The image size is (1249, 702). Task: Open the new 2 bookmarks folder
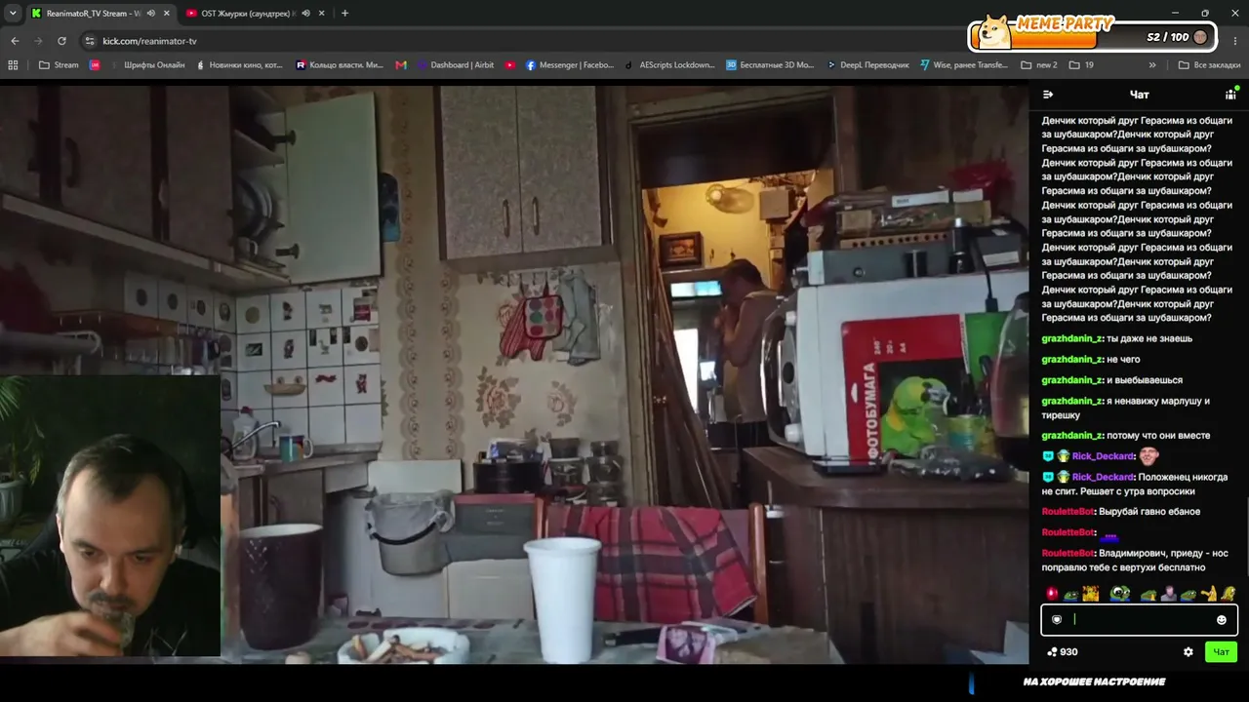click(1039, 65)
